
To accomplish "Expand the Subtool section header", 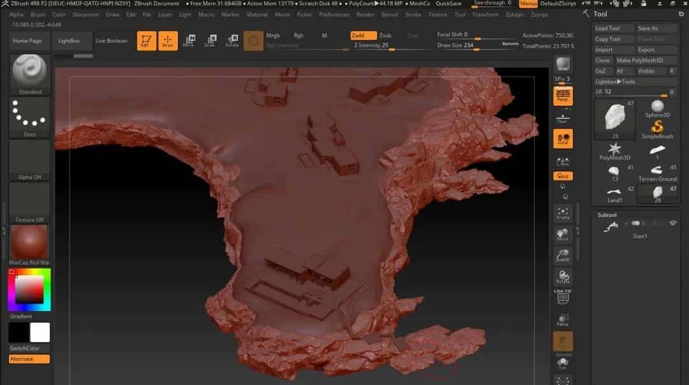I will click(x=607, y=215).
